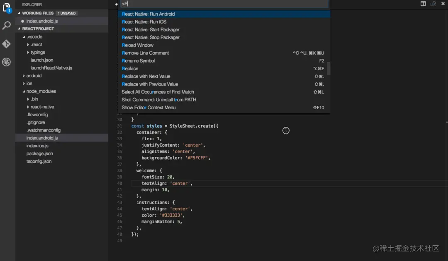Open .gitignore file
The height and width of the screenshot is (261, 448).
(36, 122)
